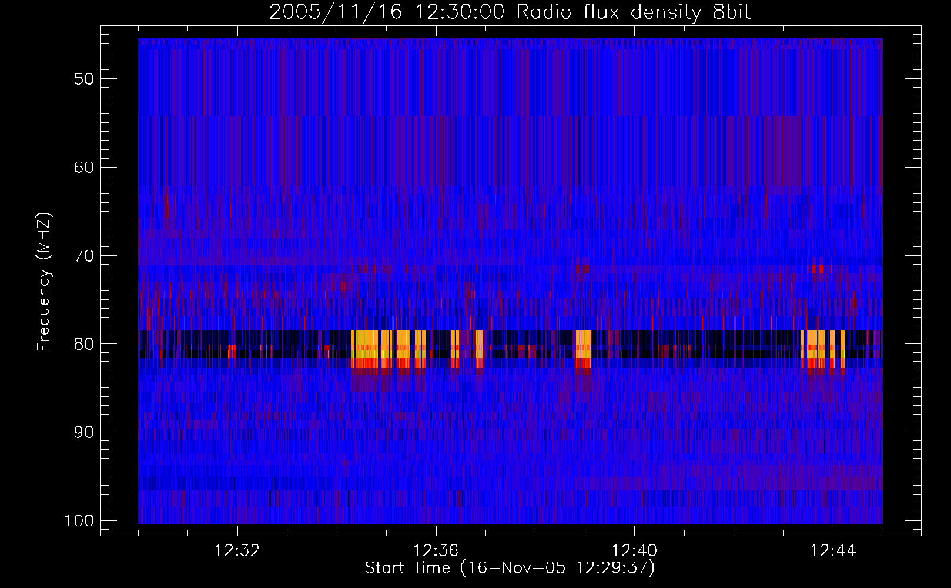Click the plot title "2005/11/16 12:30:00 Radio flux density 8bit"
The width and height of the screenshot is (951, 588).
[x=510, y=12]
